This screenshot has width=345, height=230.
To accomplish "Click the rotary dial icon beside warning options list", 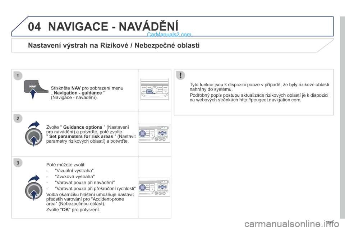I will coord(33,191).
